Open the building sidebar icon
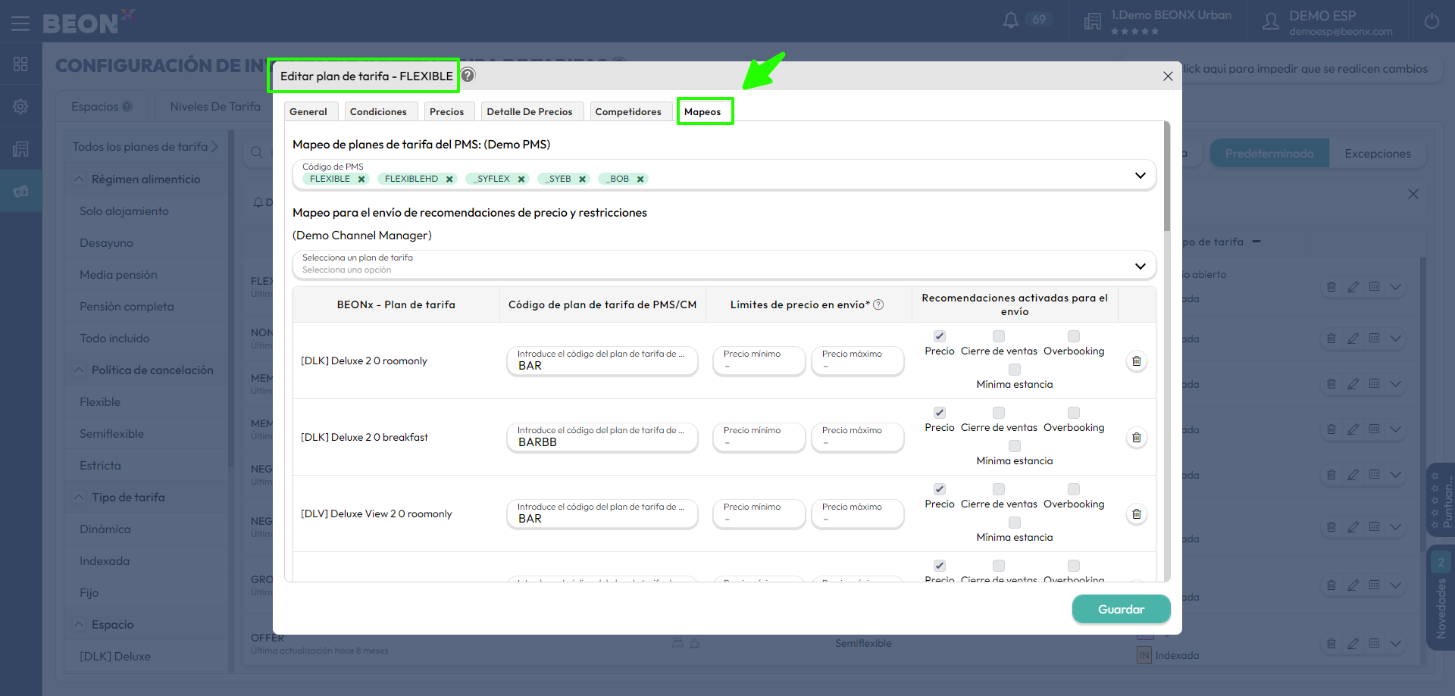 coord(20,149)
